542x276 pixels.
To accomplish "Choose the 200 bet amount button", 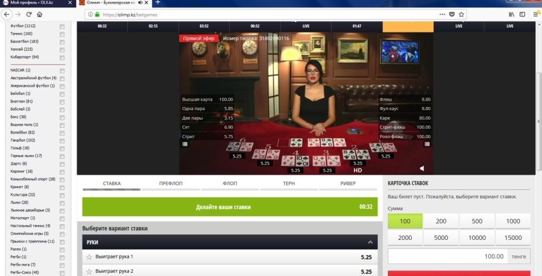I will tap(441, 221).
